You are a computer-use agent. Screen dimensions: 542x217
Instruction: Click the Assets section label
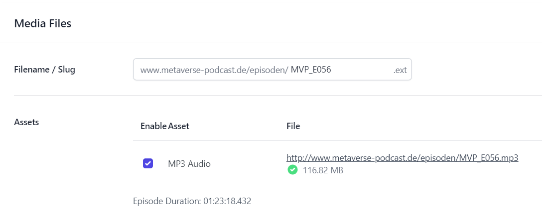(x=26, y=122)
